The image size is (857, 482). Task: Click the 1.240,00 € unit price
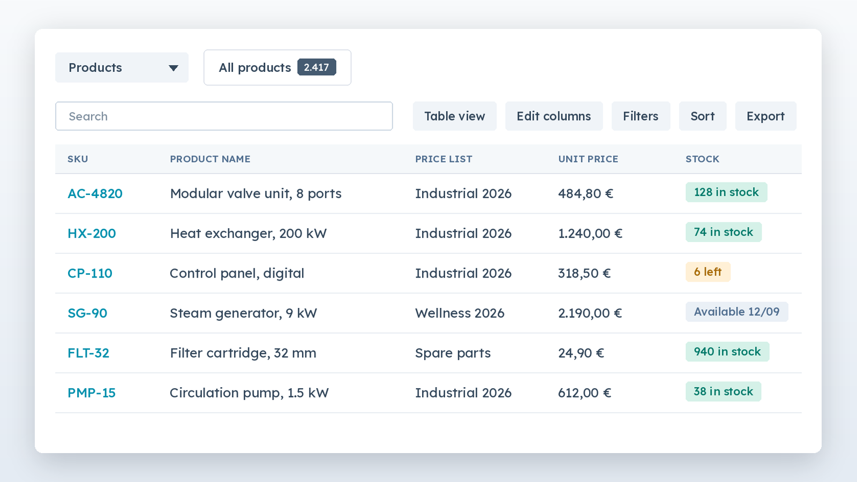point(590,234)
